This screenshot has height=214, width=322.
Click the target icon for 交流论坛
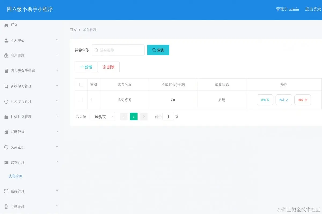pos(6,147)
